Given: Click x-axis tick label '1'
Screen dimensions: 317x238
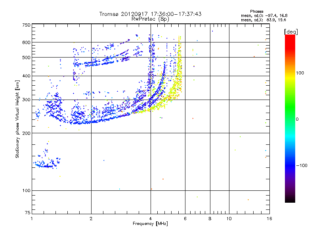Looking at the screenshot, I should coord(32,219).
